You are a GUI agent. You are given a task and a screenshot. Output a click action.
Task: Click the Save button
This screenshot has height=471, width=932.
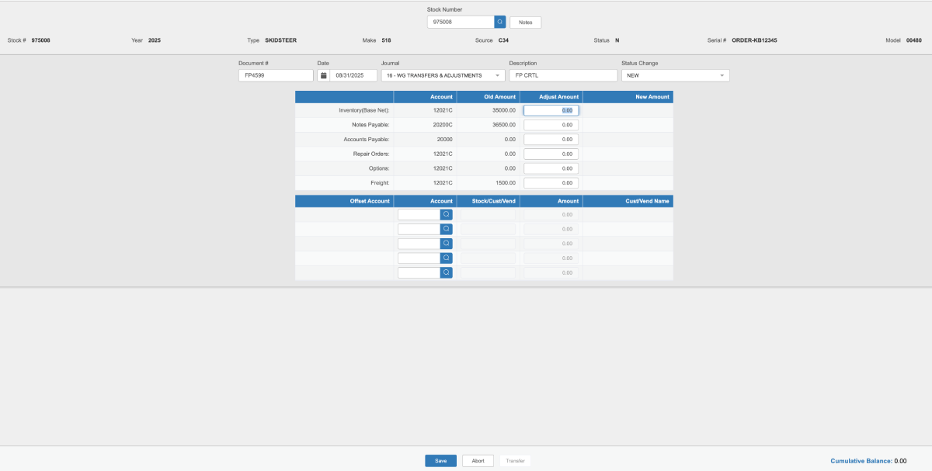pos(440,461)
